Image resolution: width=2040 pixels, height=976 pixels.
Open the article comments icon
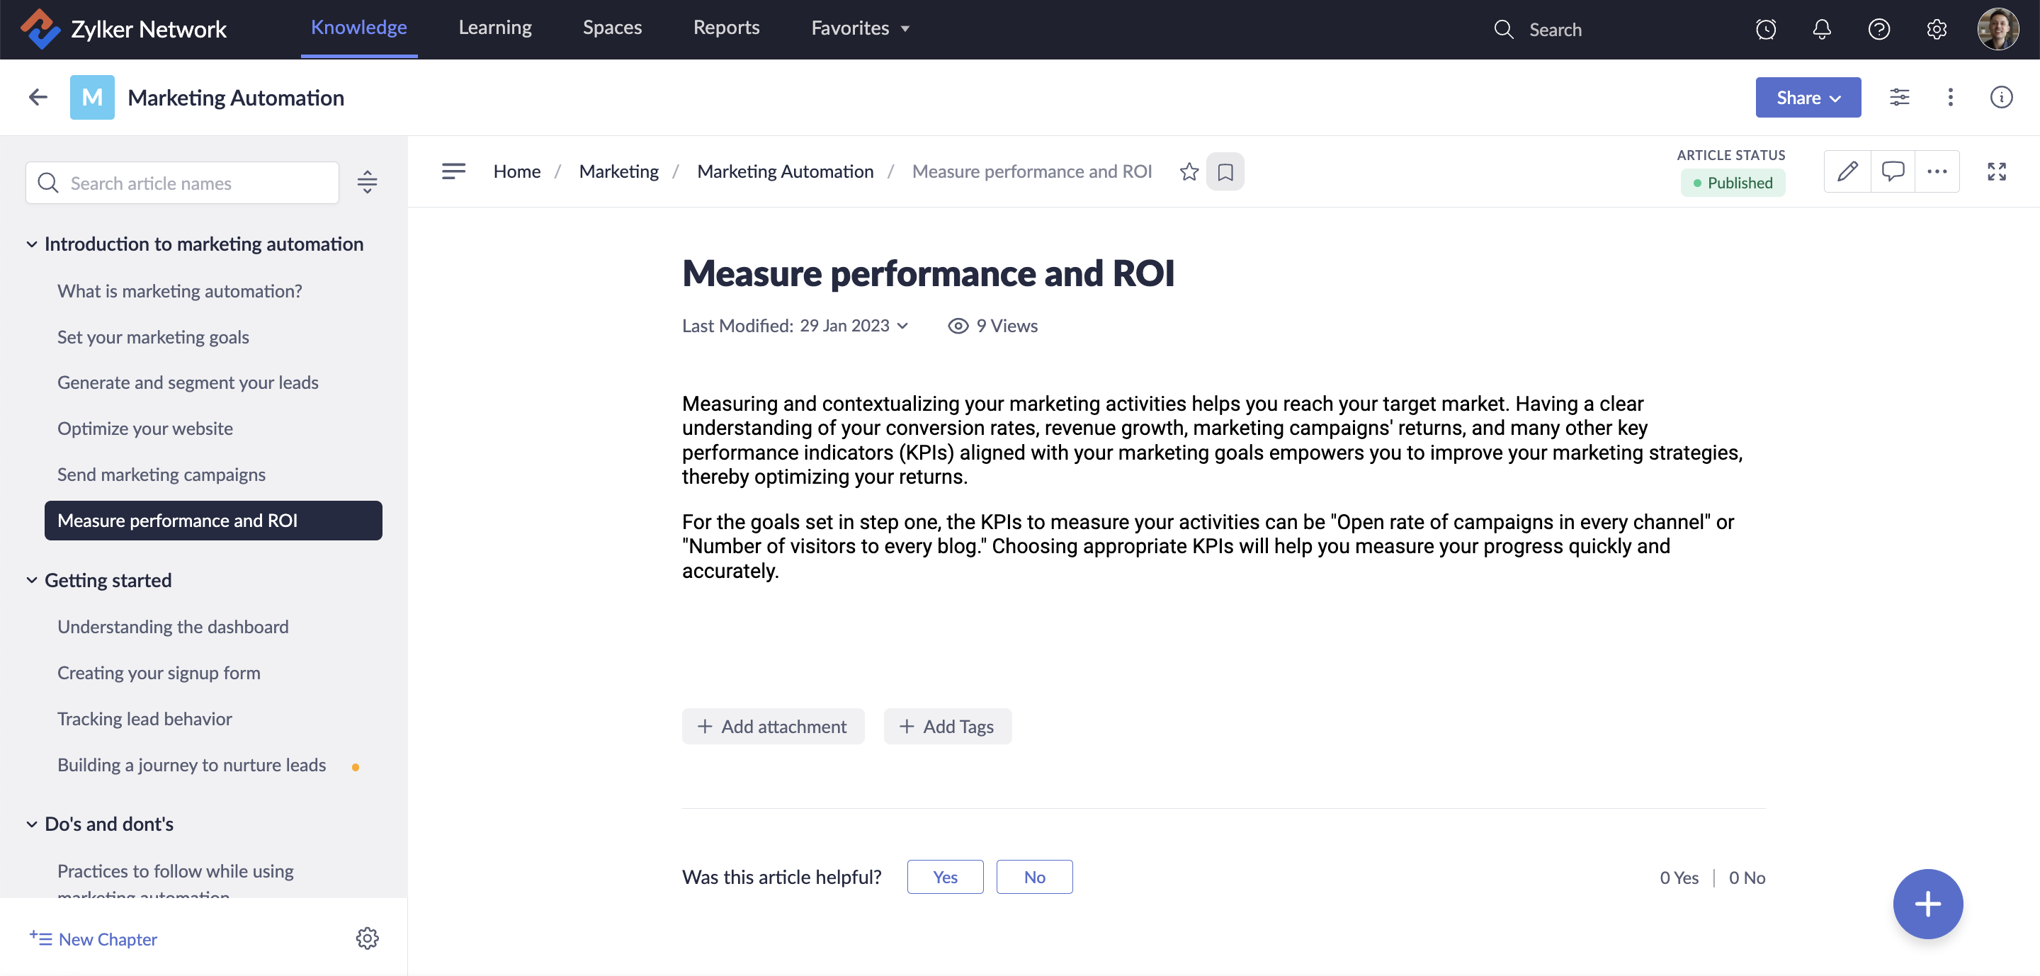tap(1893, 171)
